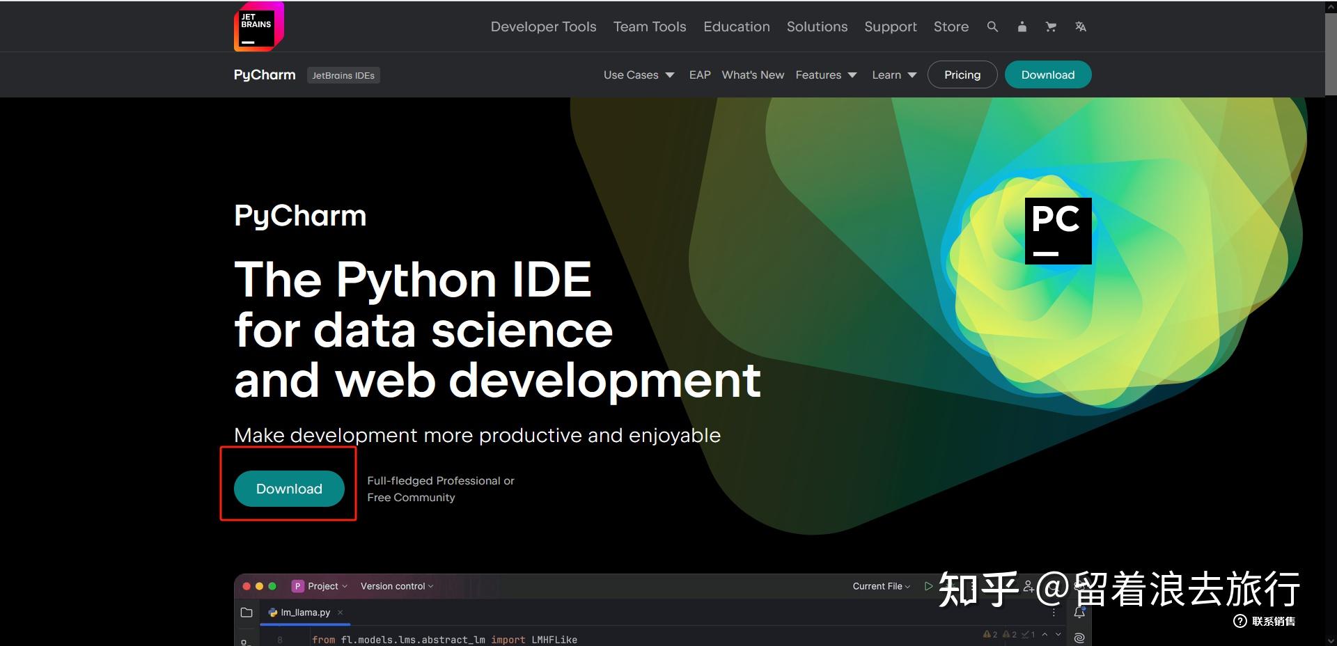Open the search icon in the top bar

(x=992, y=26)
